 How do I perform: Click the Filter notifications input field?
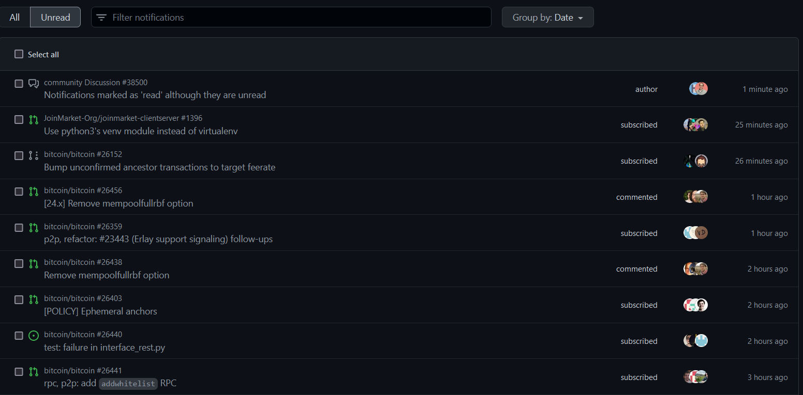(290, 17)
